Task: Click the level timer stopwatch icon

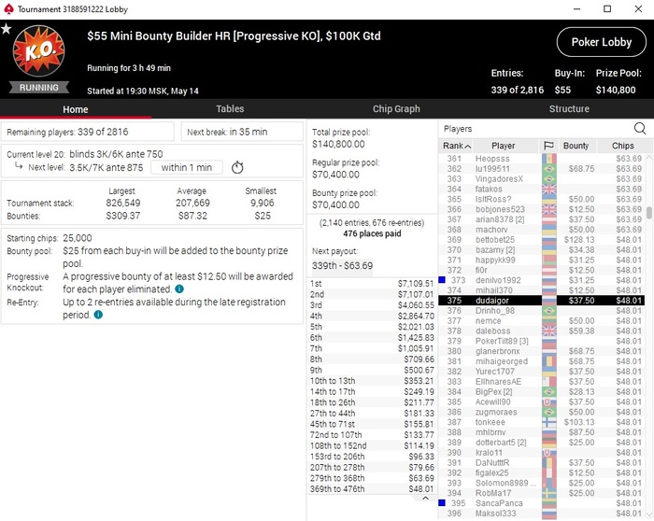Action: point(237,167)
